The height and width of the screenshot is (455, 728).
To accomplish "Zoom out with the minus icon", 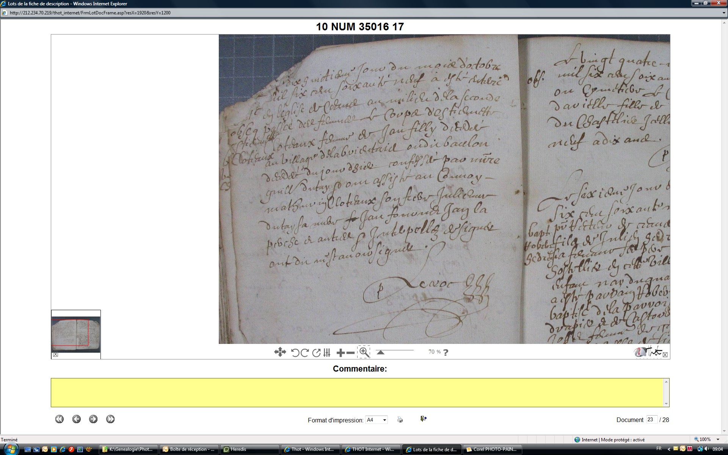I will pyautogui.click(x=351, y=353).
